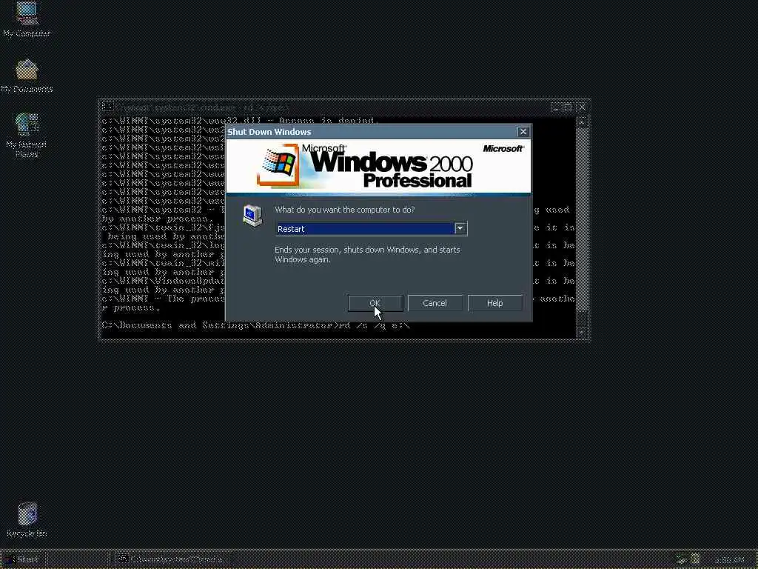Select the My Computer desktop icon
The height and width of the screenshot is (569, 758).
(x=27, y=19)
